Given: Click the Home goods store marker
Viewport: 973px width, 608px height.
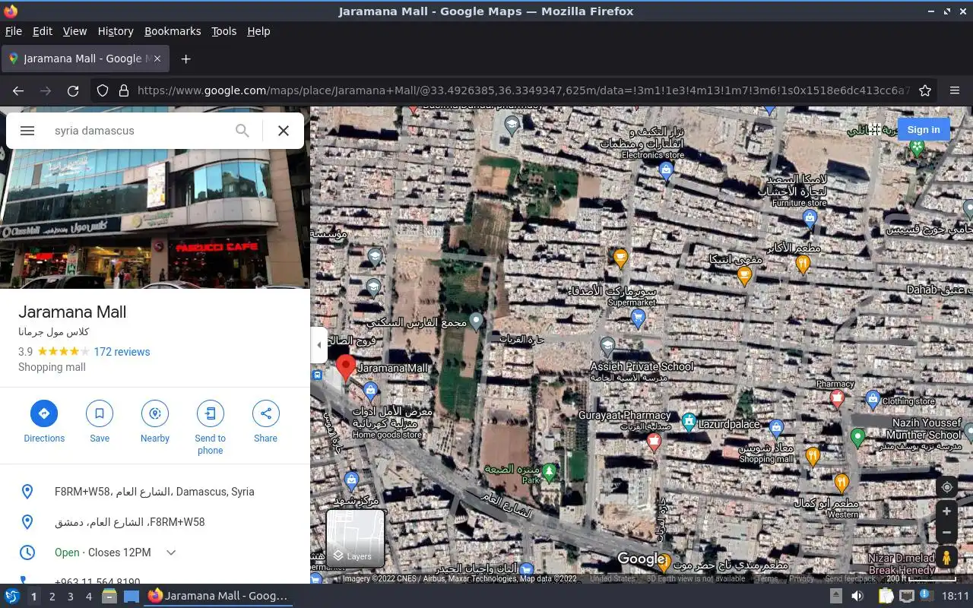Looking at the screenshot, I should point(371,392).
